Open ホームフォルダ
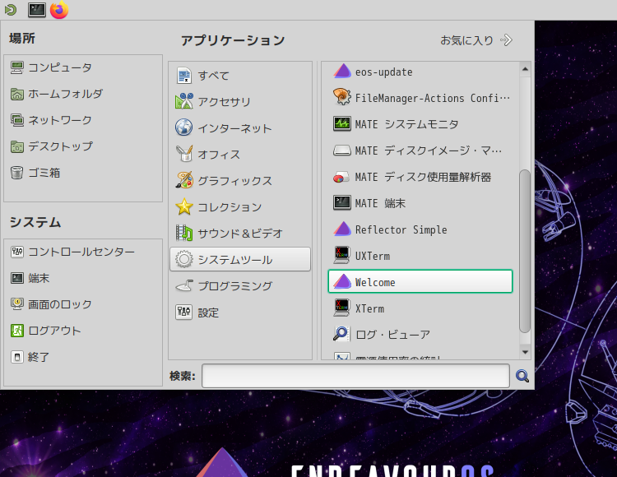This screenshot has height=477, width=617. 83,94
